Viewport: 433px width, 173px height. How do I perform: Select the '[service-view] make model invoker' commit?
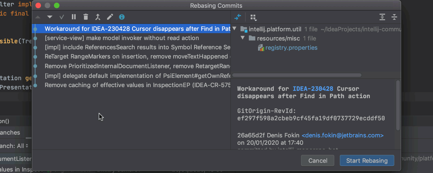(x=131, y=38)
